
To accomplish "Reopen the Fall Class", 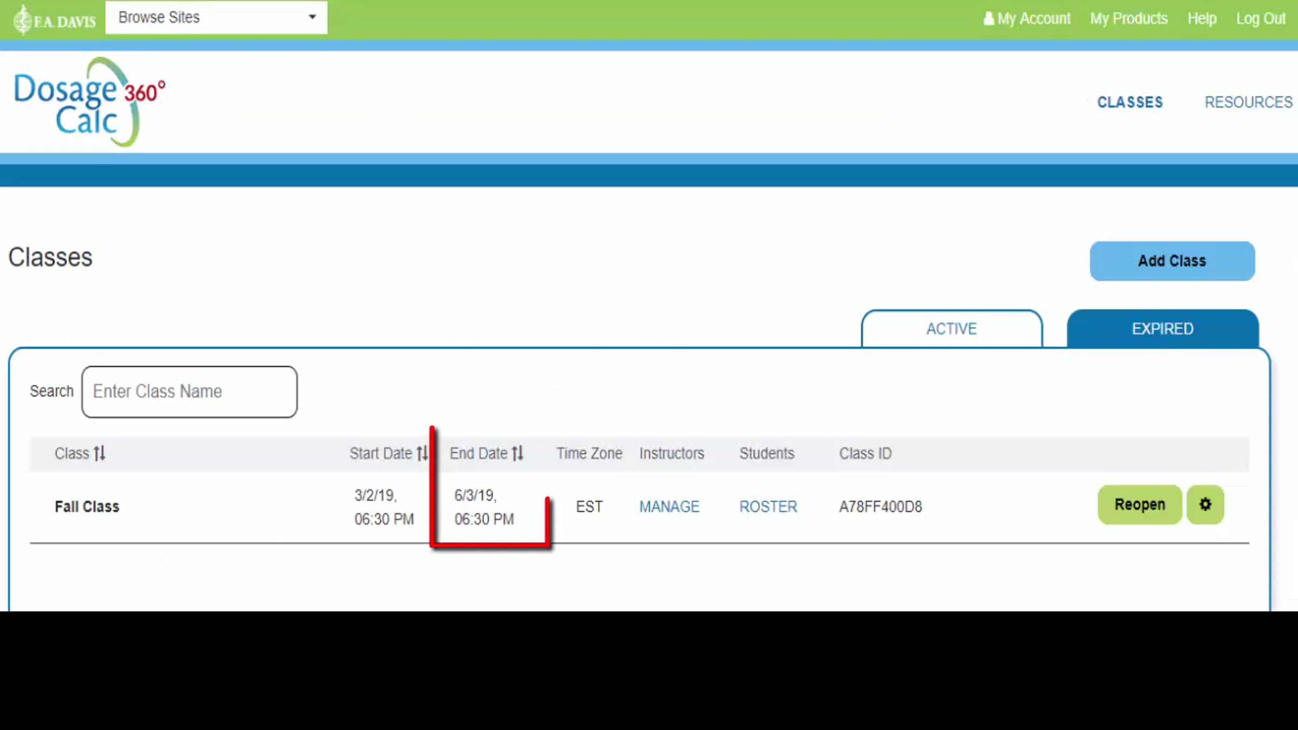I will tap(1140, 505).
